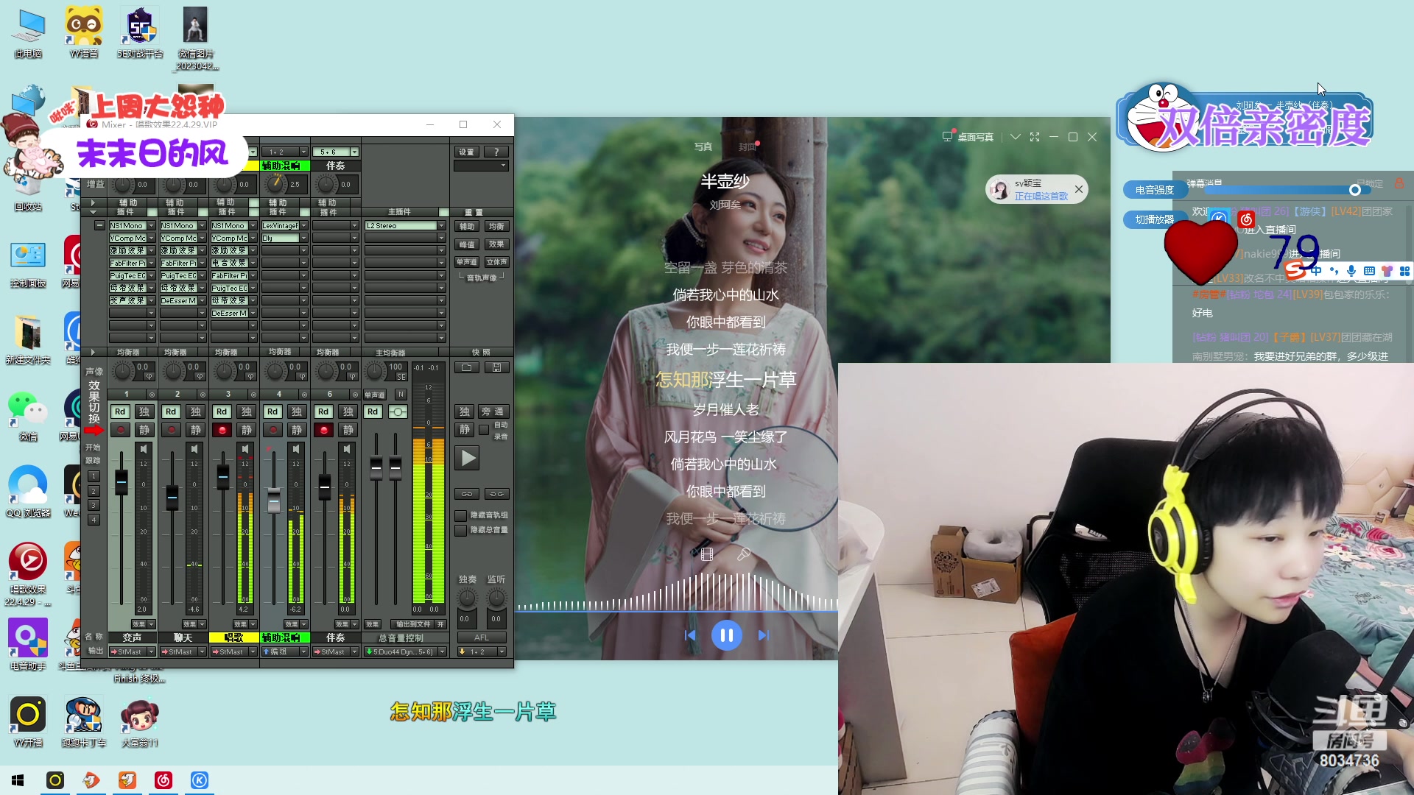The height and width of the screenshot is (795, 1414).
Task: Click channel 1 monitor speaker icon
Action: click(144, 448)
